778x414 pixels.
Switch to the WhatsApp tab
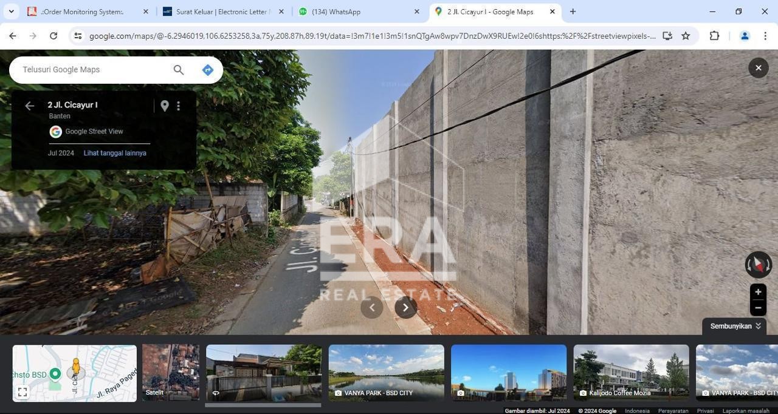click(x=359, y=12)
